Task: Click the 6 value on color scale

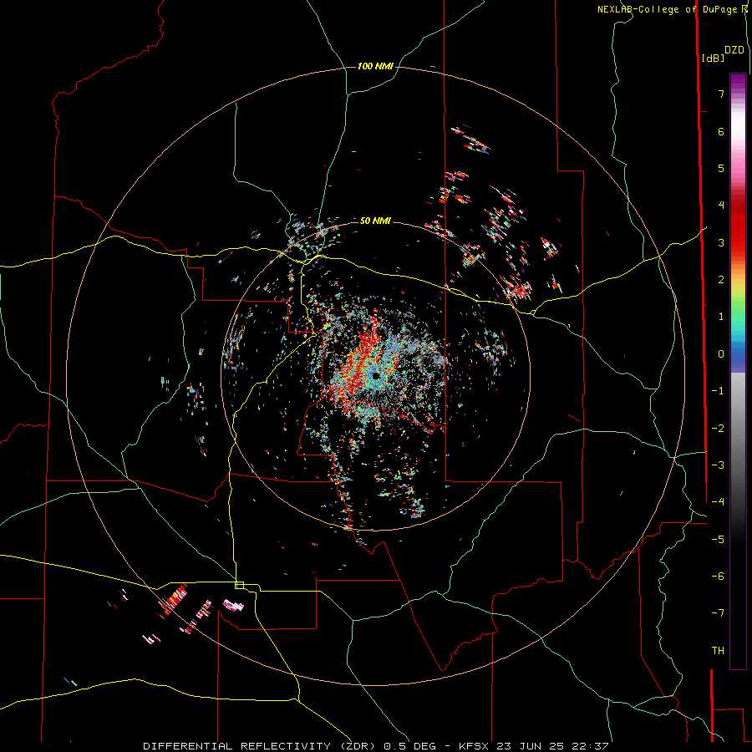Action: (x=721, y=131)
